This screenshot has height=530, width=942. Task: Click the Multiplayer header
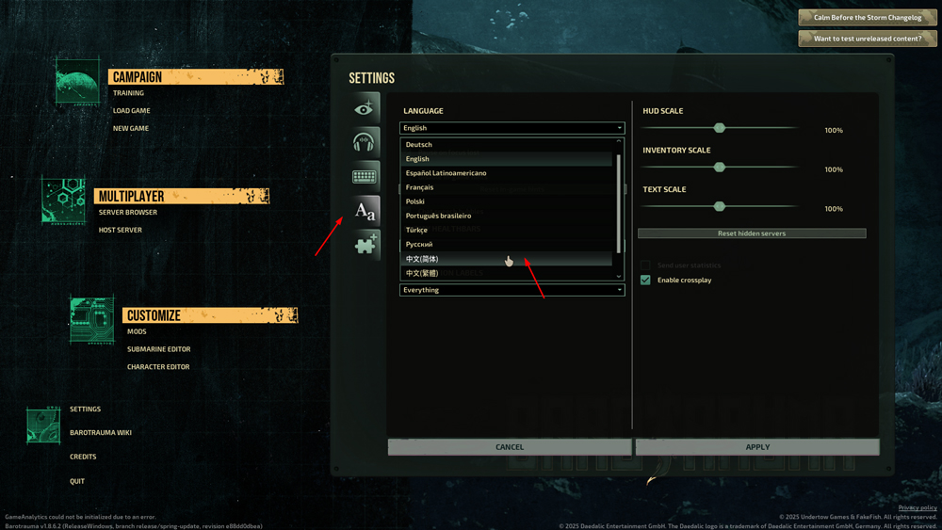click(x=182, y=196)
